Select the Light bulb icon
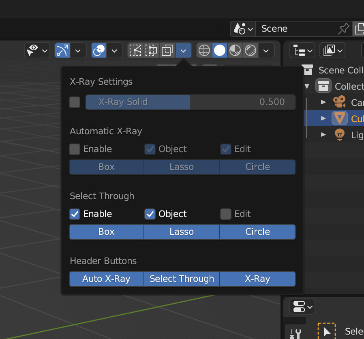The image size is (364, 339). (x=340, y=135)
